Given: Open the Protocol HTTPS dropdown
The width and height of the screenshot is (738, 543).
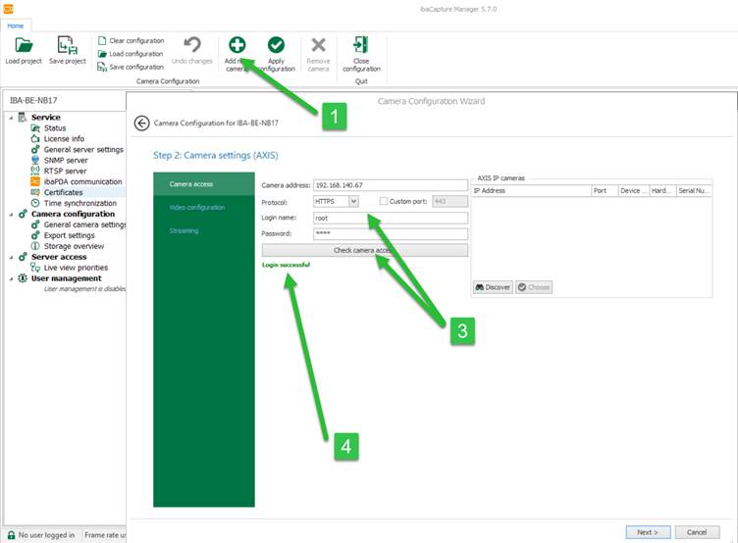Looking at the screenshot, I should click(353, 201).
